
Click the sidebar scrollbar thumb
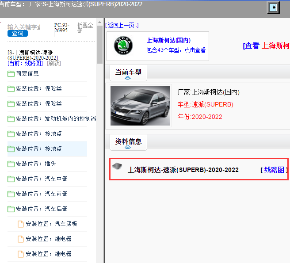[x=100, y=45]
